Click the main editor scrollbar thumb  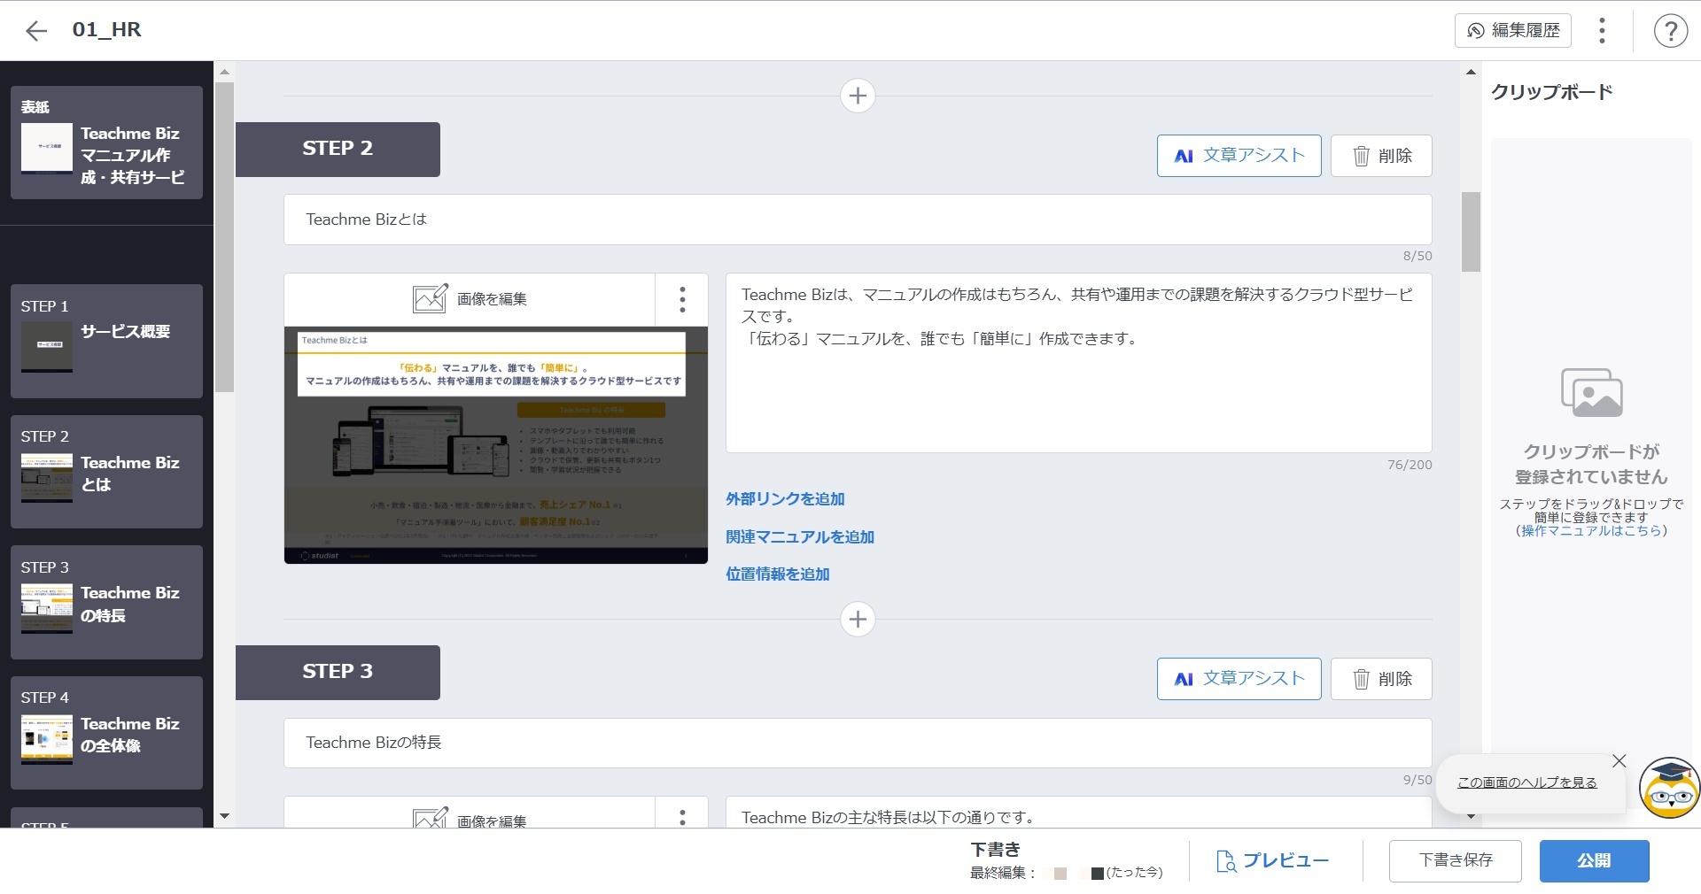tap(1471, 232)
